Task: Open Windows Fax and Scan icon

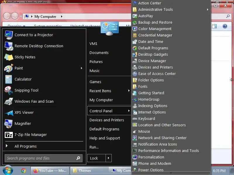Action: coord(9,101)
